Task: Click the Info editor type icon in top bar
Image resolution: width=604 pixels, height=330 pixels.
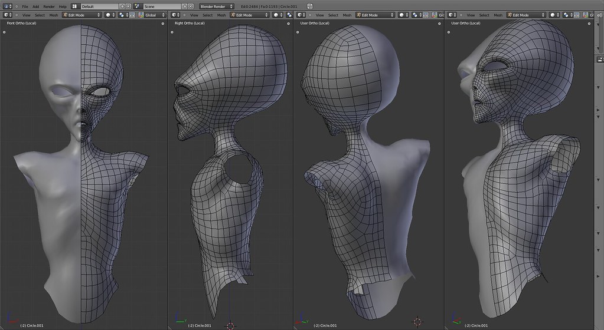Action: point(6,6)
